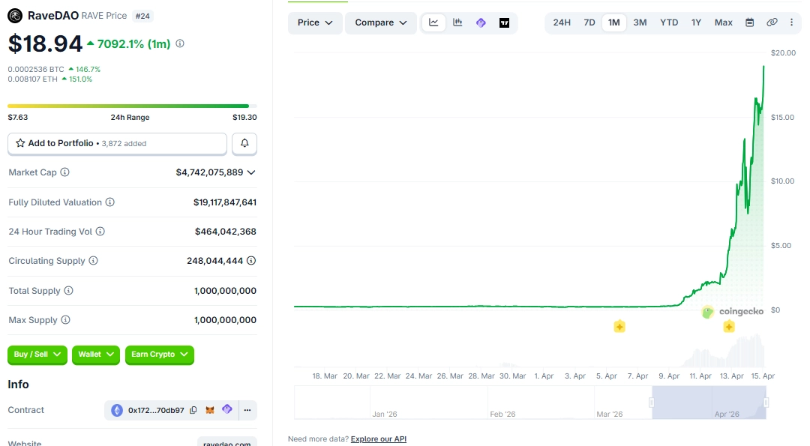Open the Explore our API link
The width and height of the screenshot is (810, 446).
click(x=379, y=439)
